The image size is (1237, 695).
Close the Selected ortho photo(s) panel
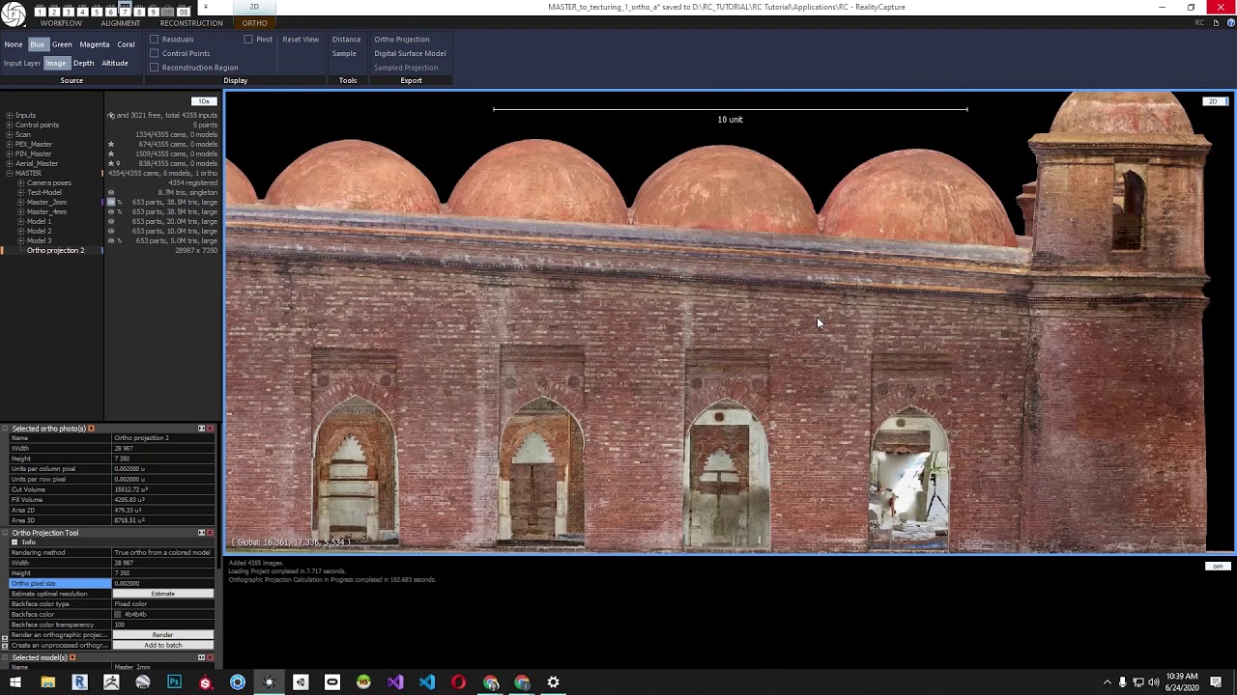[212, 429]
